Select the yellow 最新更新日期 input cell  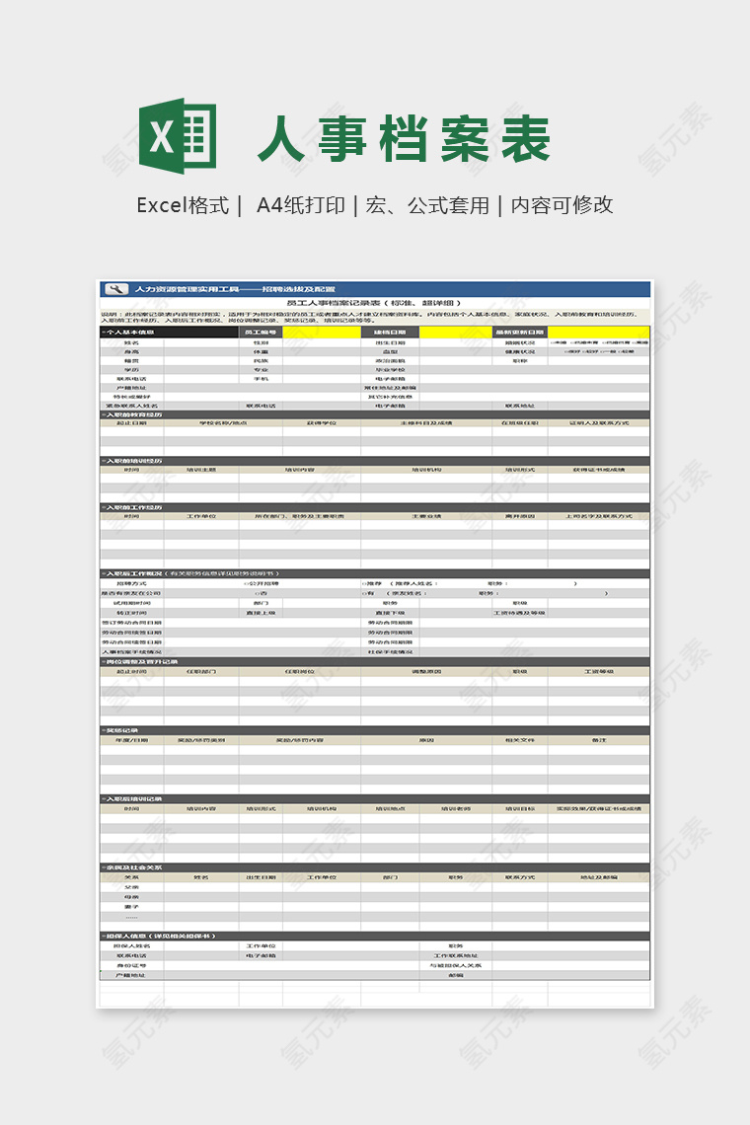tap(599, 333)
